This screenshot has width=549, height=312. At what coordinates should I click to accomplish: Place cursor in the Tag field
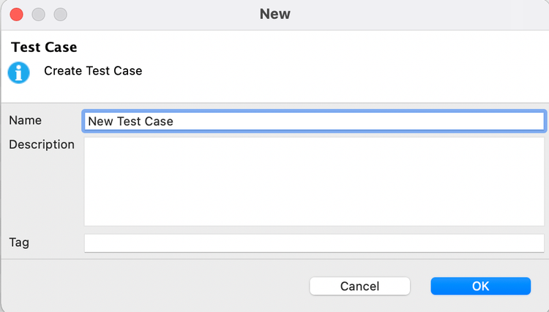(314, 243)
